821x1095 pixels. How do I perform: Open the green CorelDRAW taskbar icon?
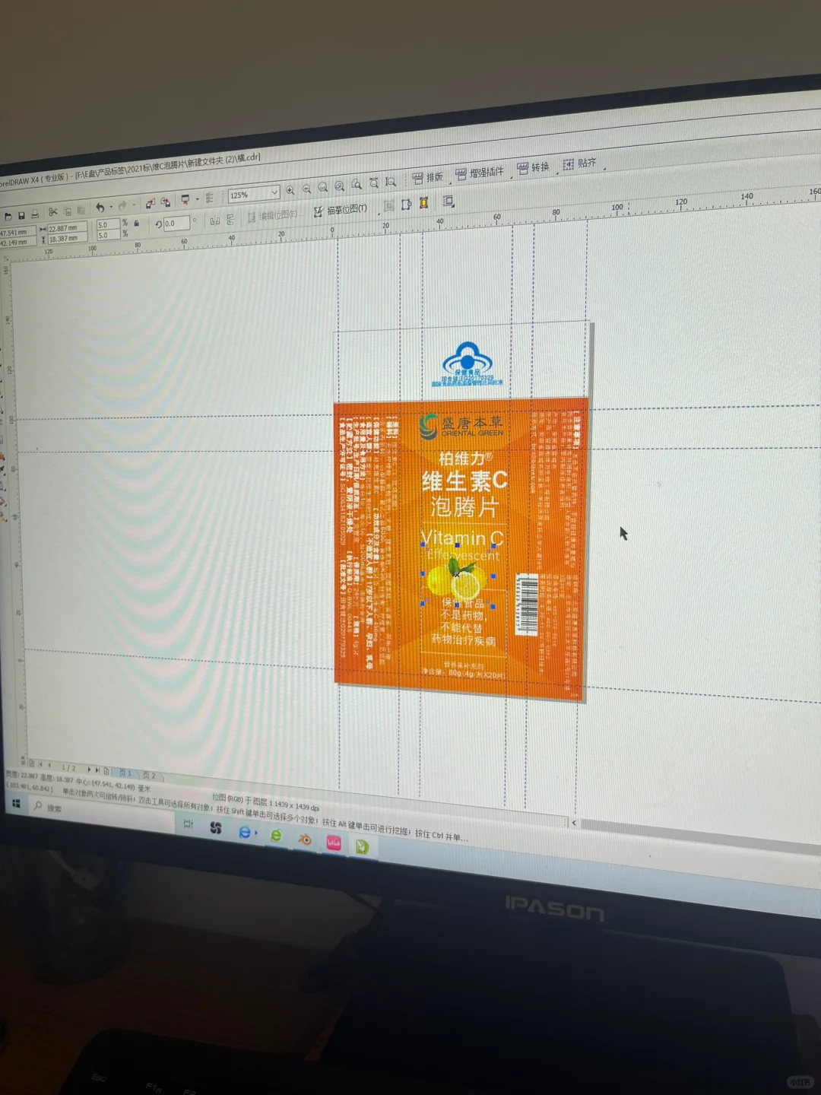click(x=362, y=846)
